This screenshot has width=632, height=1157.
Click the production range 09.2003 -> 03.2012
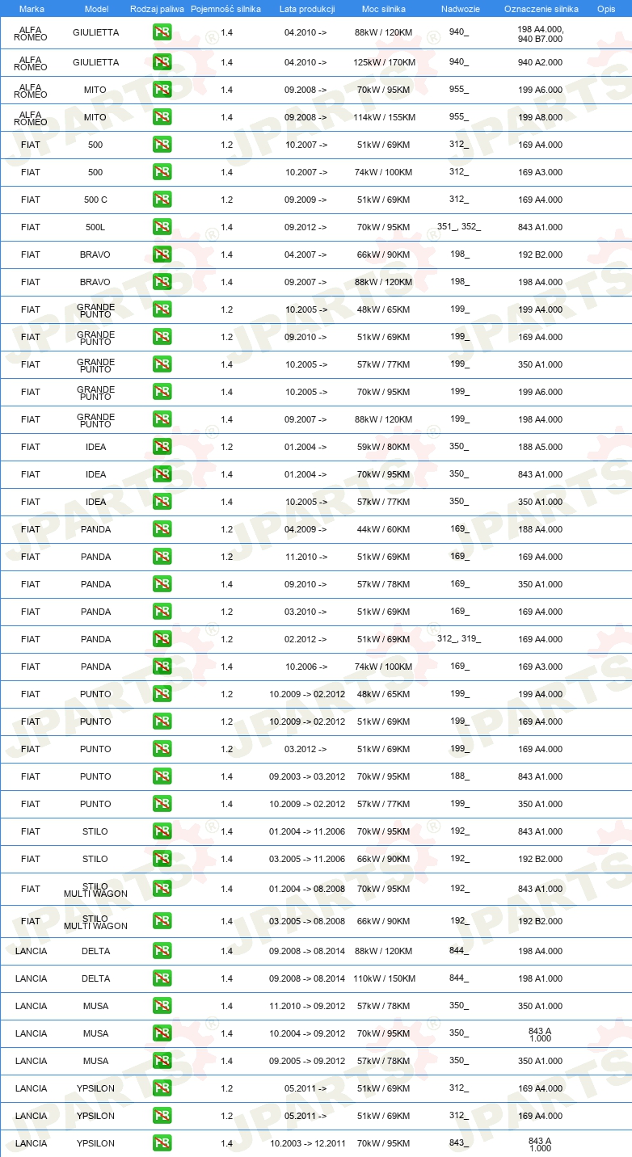307,776
